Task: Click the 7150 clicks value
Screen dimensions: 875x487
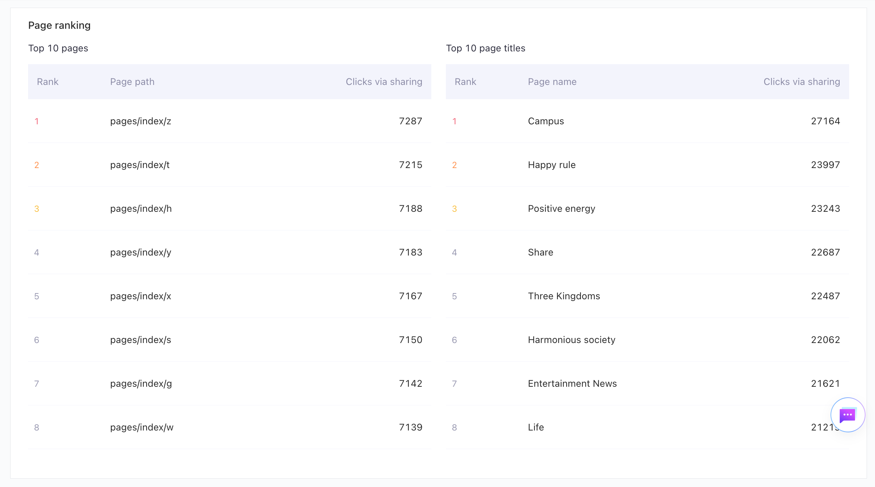Action: (411, 340)
